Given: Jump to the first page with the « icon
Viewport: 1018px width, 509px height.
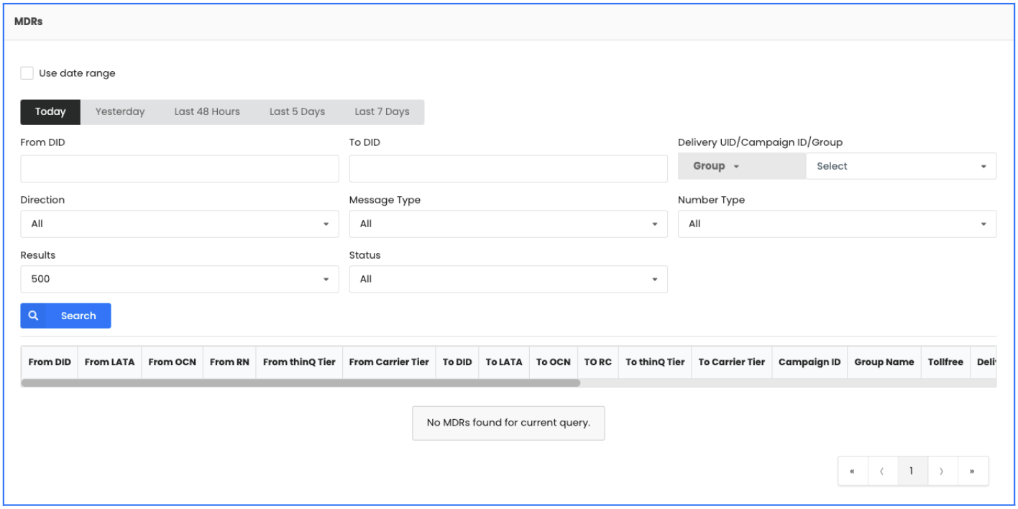Looking at the screenshot, I should point(853,471).
